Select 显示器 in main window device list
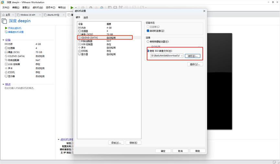The image size is (280, 164). click(x=25, y=76)
